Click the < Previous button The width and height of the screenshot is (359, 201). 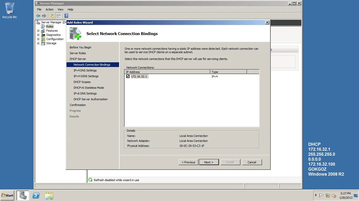pyautogui.click(x=188, y=162)
